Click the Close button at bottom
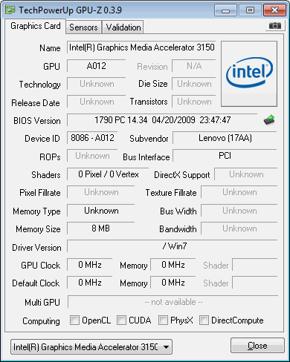The height and width of the screenshot is (362, 290). pyautogui.click(x=257, y=346)
